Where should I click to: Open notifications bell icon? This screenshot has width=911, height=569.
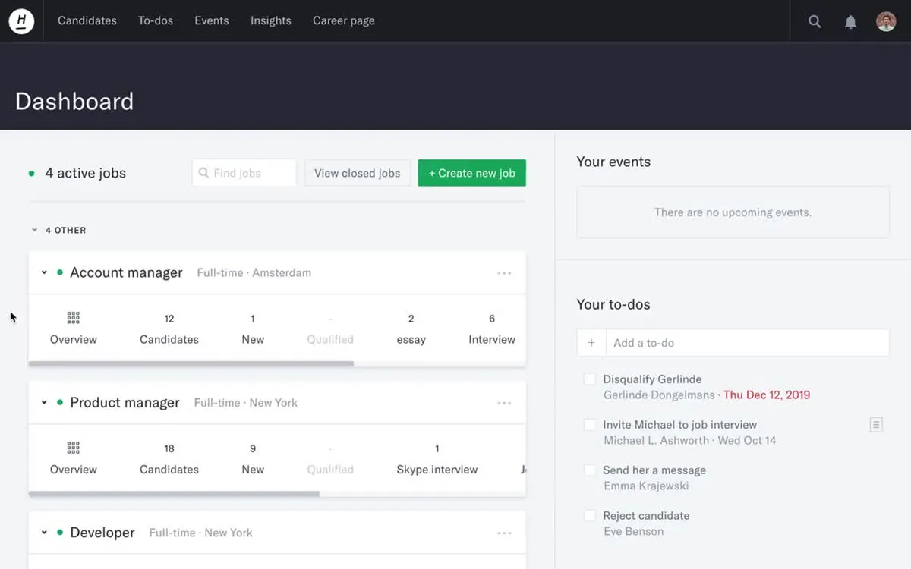(x=851, y=21)
